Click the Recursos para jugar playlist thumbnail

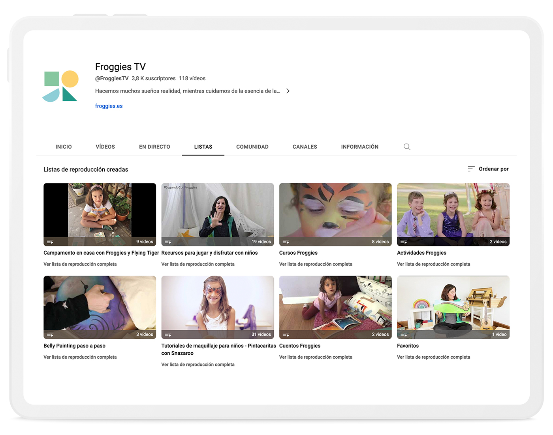coord(217,214)
